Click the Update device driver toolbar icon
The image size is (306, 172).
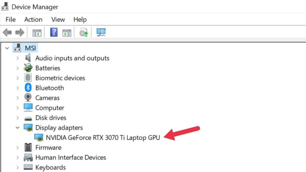click(x=84, y=33)
